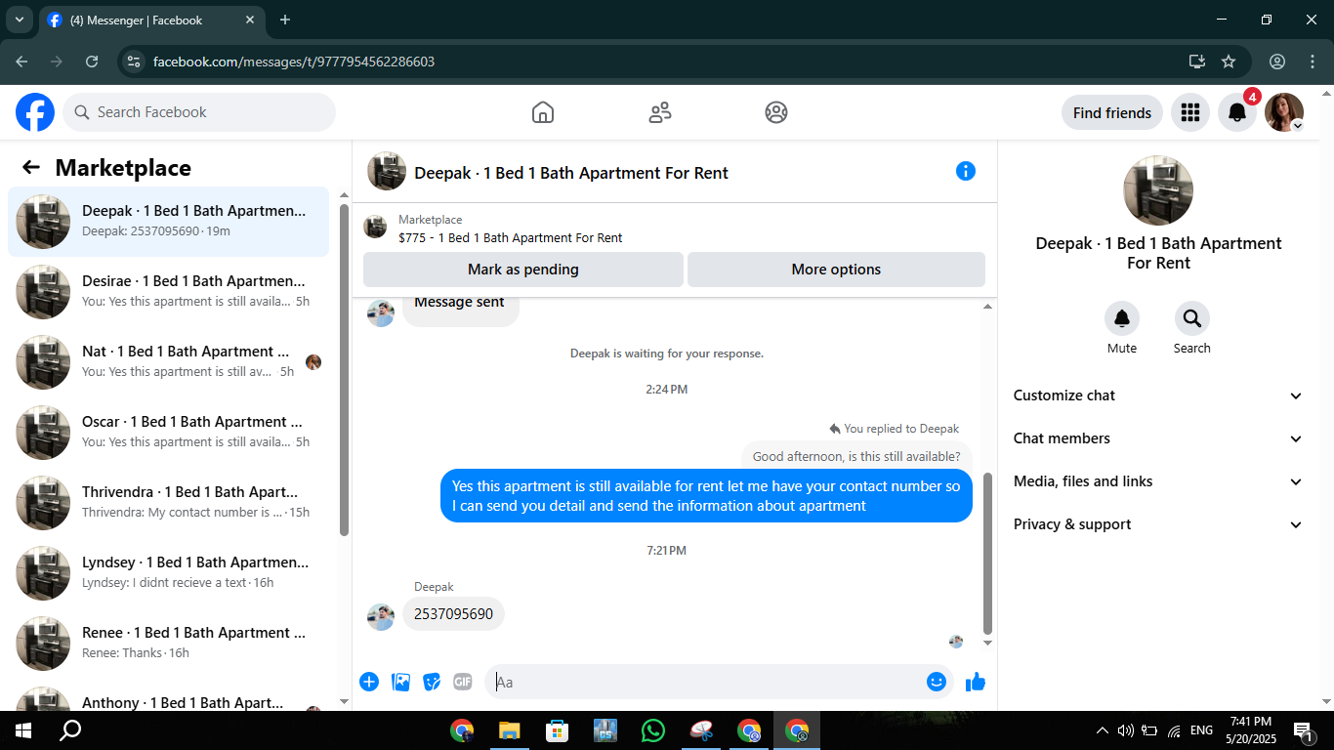Image resolution: width=1334 pixels, height=750 pixels.
Task: Click the large listing thumbnail in info panel
Action: (x=1158, y=190)
